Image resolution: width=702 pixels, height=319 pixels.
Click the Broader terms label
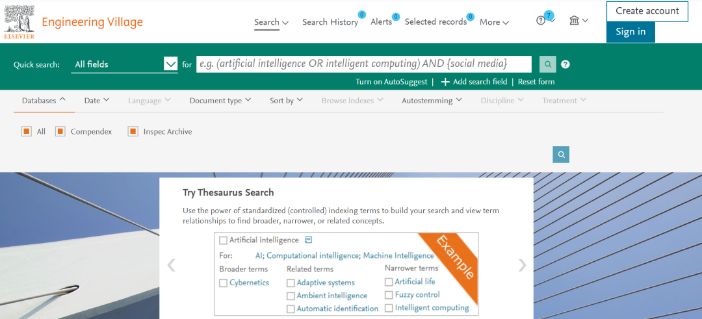244,269
